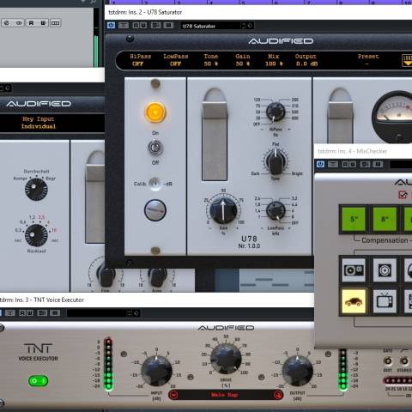Expand the orange preset menu on U78 display
The image size is (412, 412).
click(407, 60)
